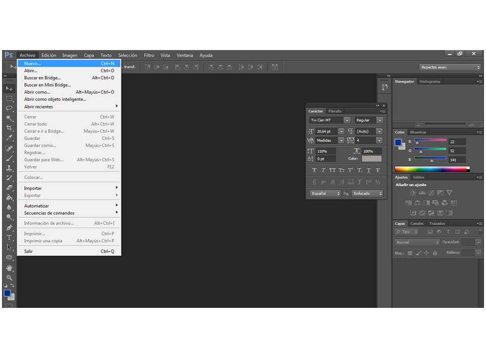Choose Abrir... from the Archivo menu
This screenshot has width=486, height=364.
(69, 71)
